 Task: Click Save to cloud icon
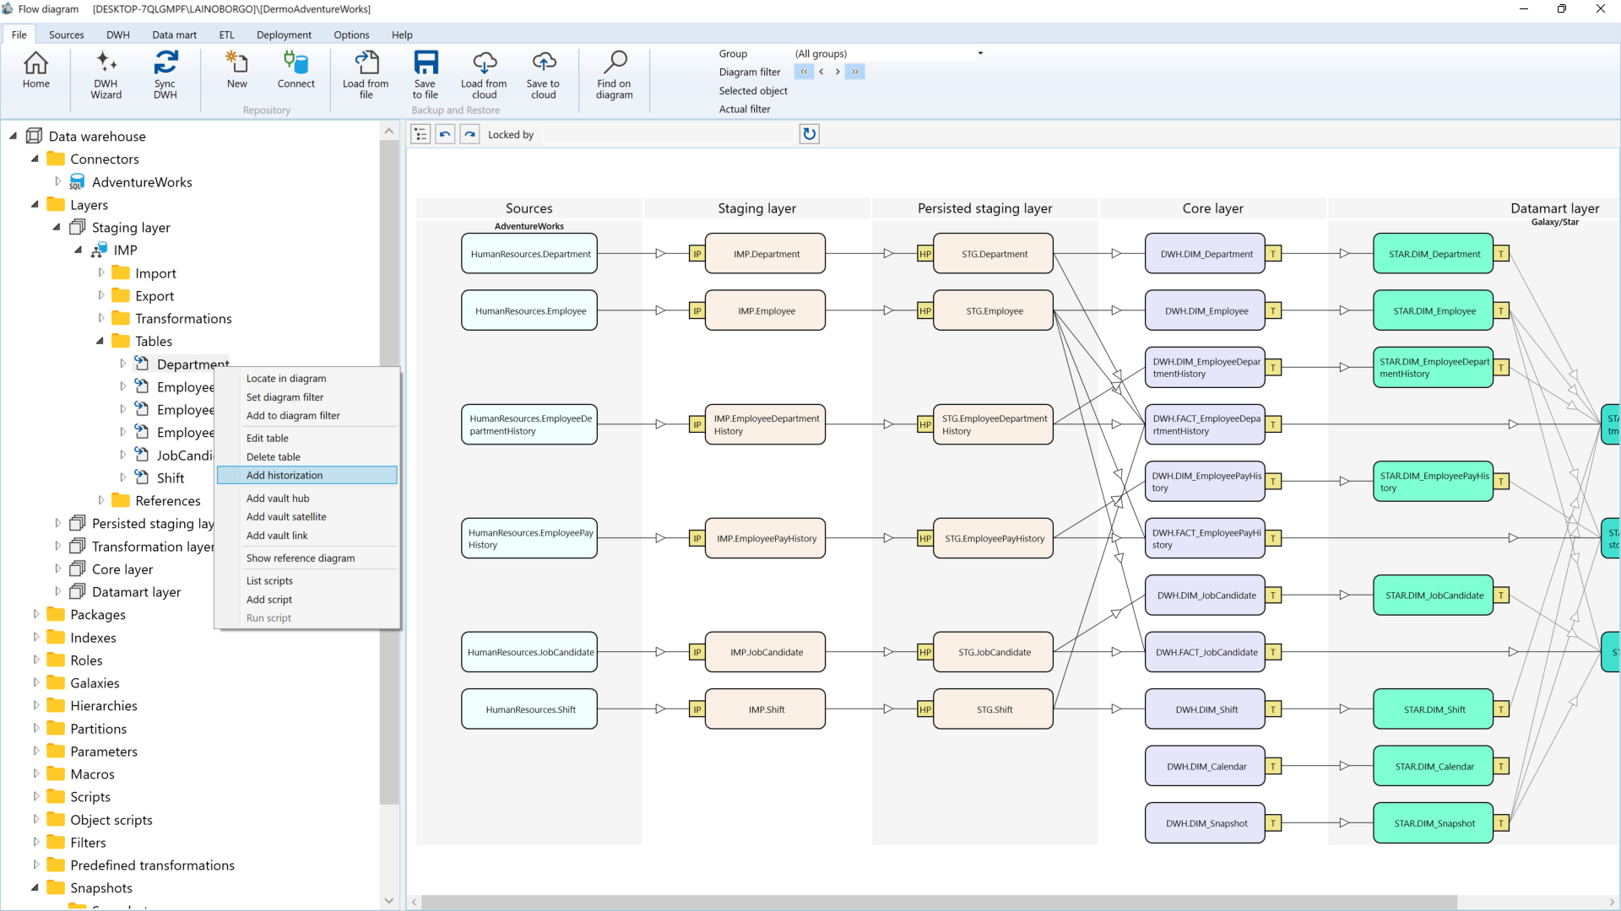click(543, 75)
